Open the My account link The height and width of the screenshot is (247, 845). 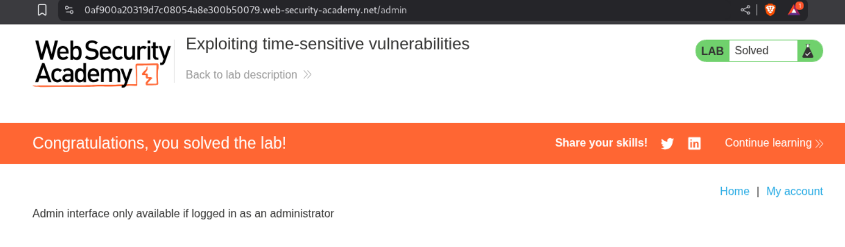(795, 191)
